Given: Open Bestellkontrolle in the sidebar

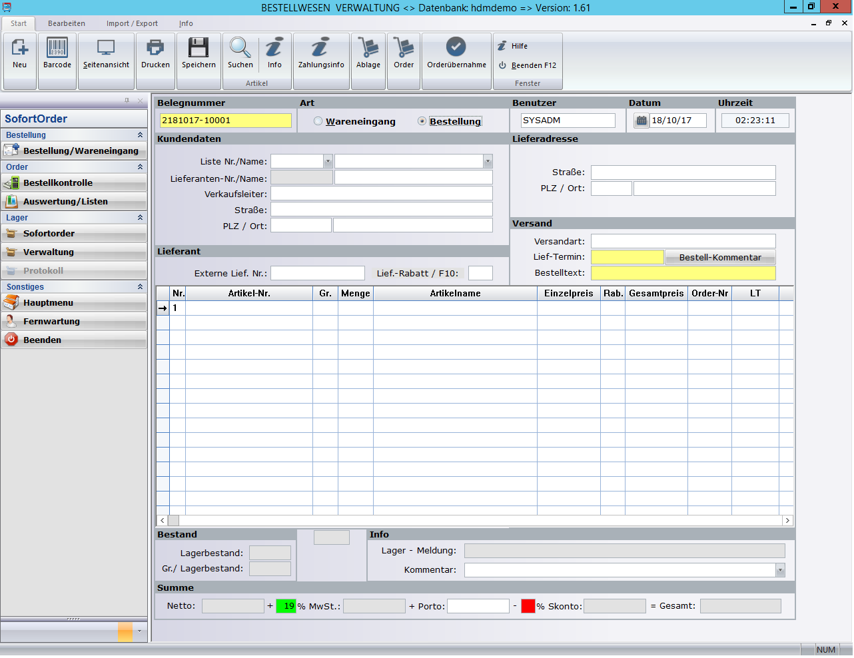Looking at the screenshot, I should point(58,183).
